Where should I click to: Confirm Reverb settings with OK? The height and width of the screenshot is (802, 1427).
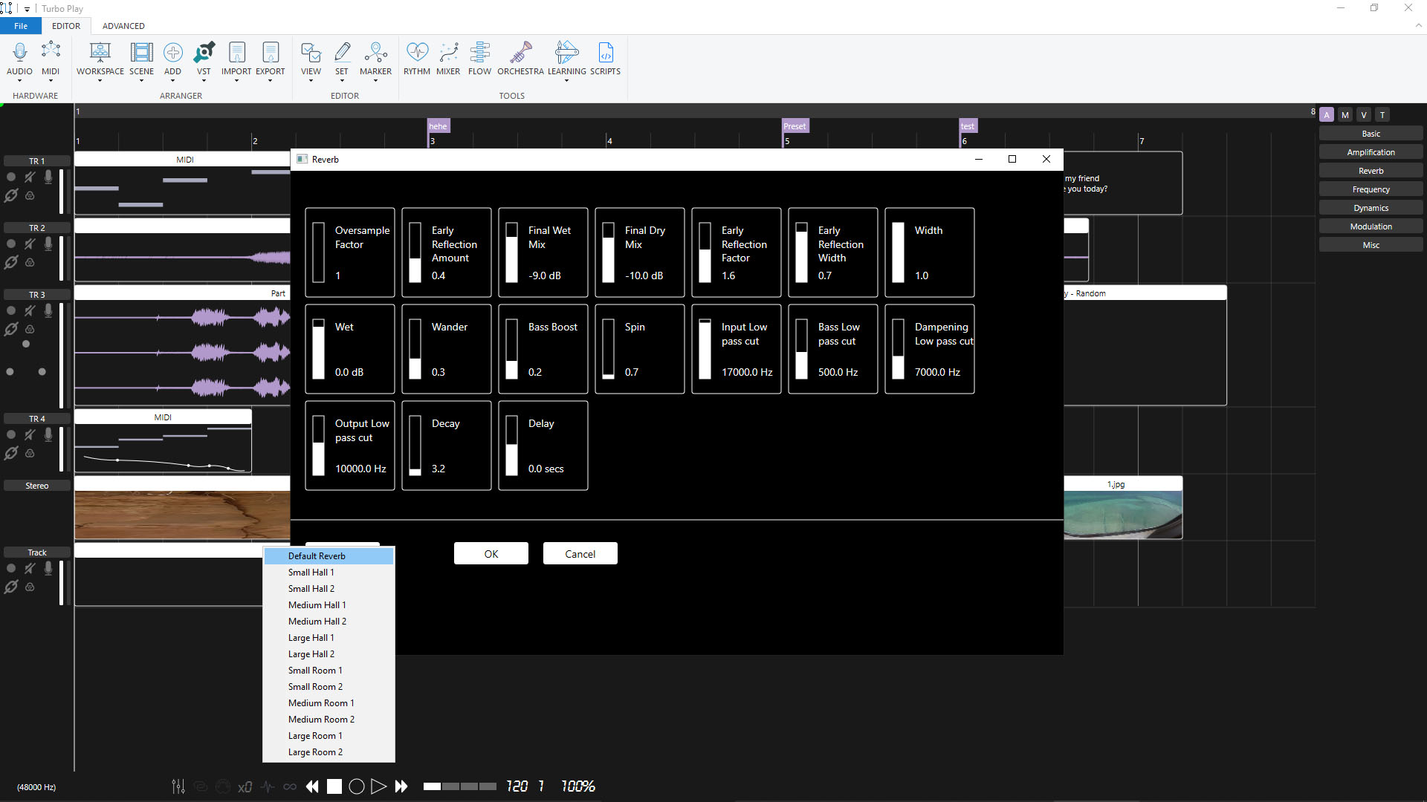[491, 554]
